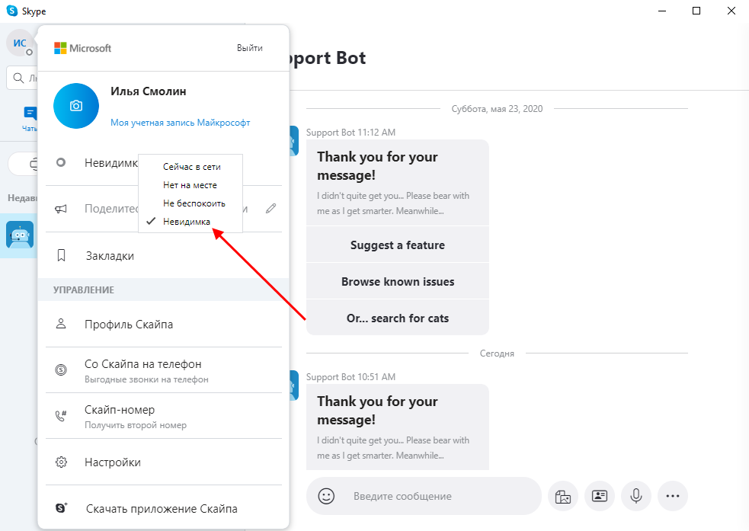The height and width of the screenshot is (531, 749).
Task: Choose Нет на месте status
Action: [190, 185]
